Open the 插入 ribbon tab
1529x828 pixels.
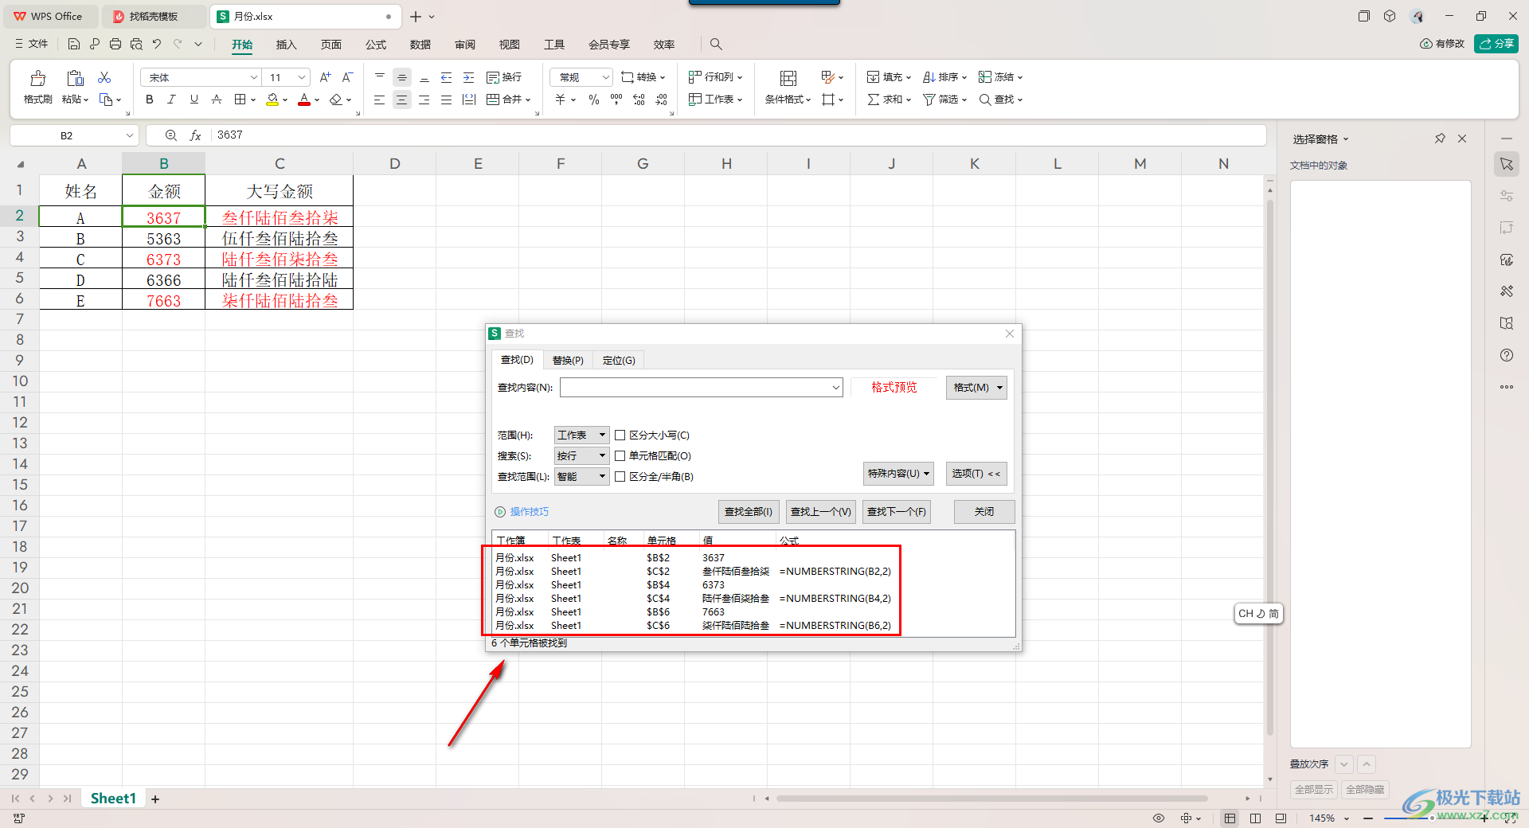pyautogui.click(x=286, y=45)
